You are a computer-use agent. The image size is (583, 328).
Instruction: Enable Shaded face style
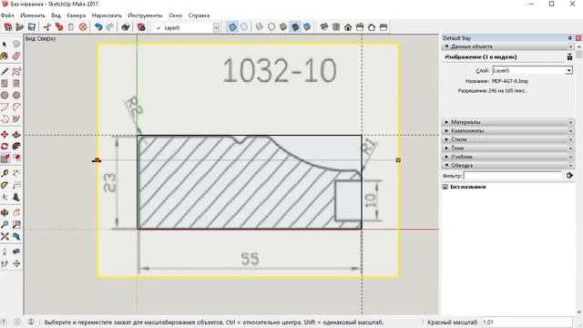(283, 27)
